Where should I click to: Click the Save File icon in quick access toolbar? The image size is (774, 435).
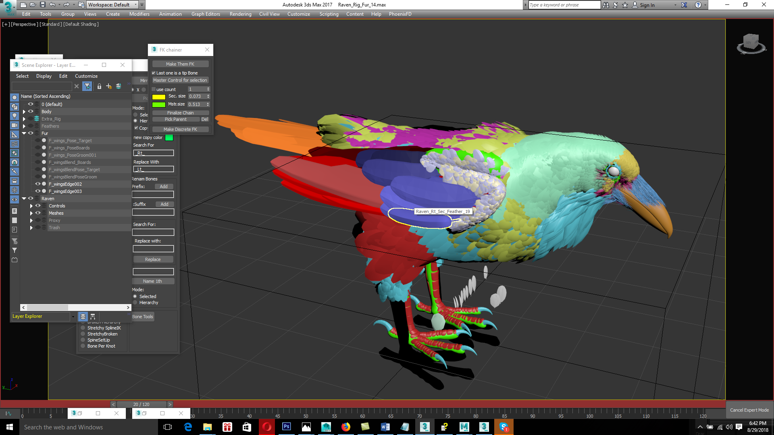coord(42,5)
